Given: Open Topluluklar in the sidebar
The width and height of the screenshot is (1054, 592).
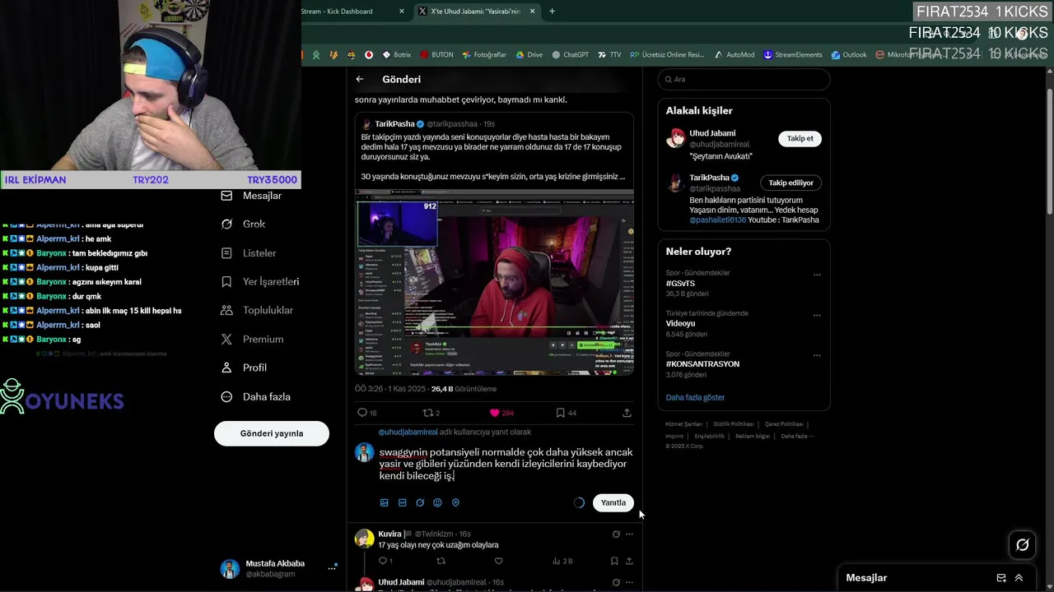Looking at the screenshot, I should click(257, 311).
